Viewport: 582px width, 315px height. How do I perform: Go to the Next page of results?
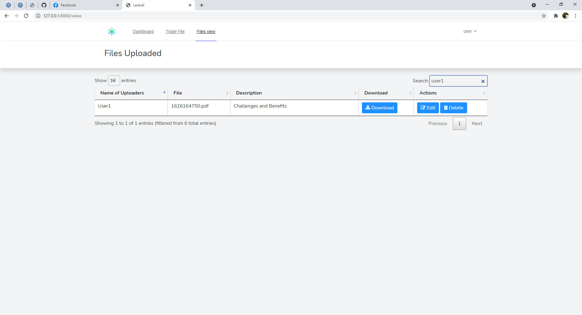coord(477,124)
